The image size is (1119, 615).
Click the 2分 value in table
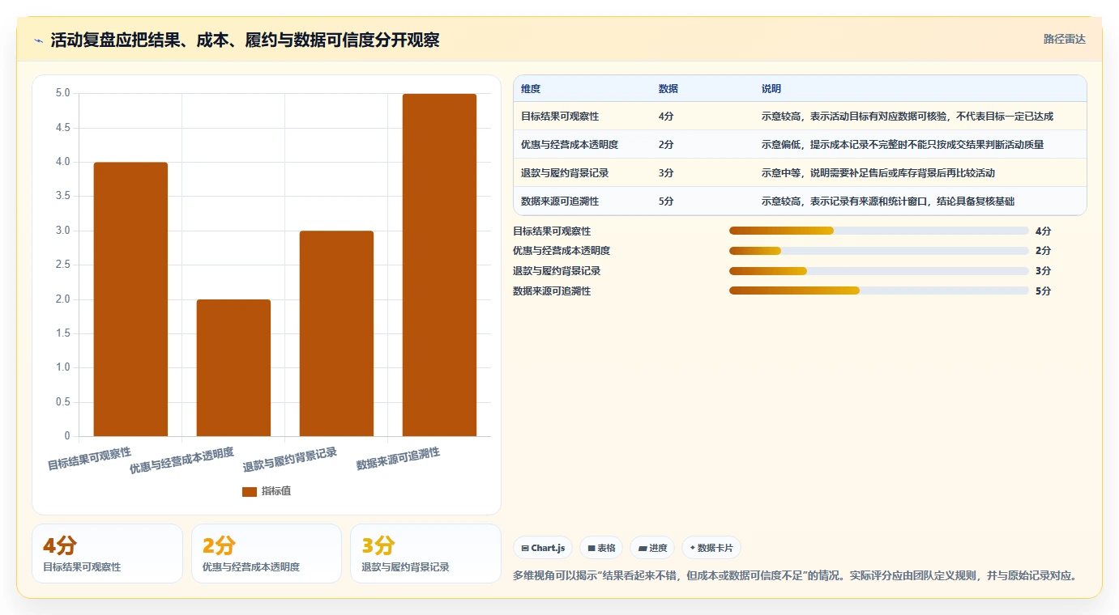click(x=666, y=145)
